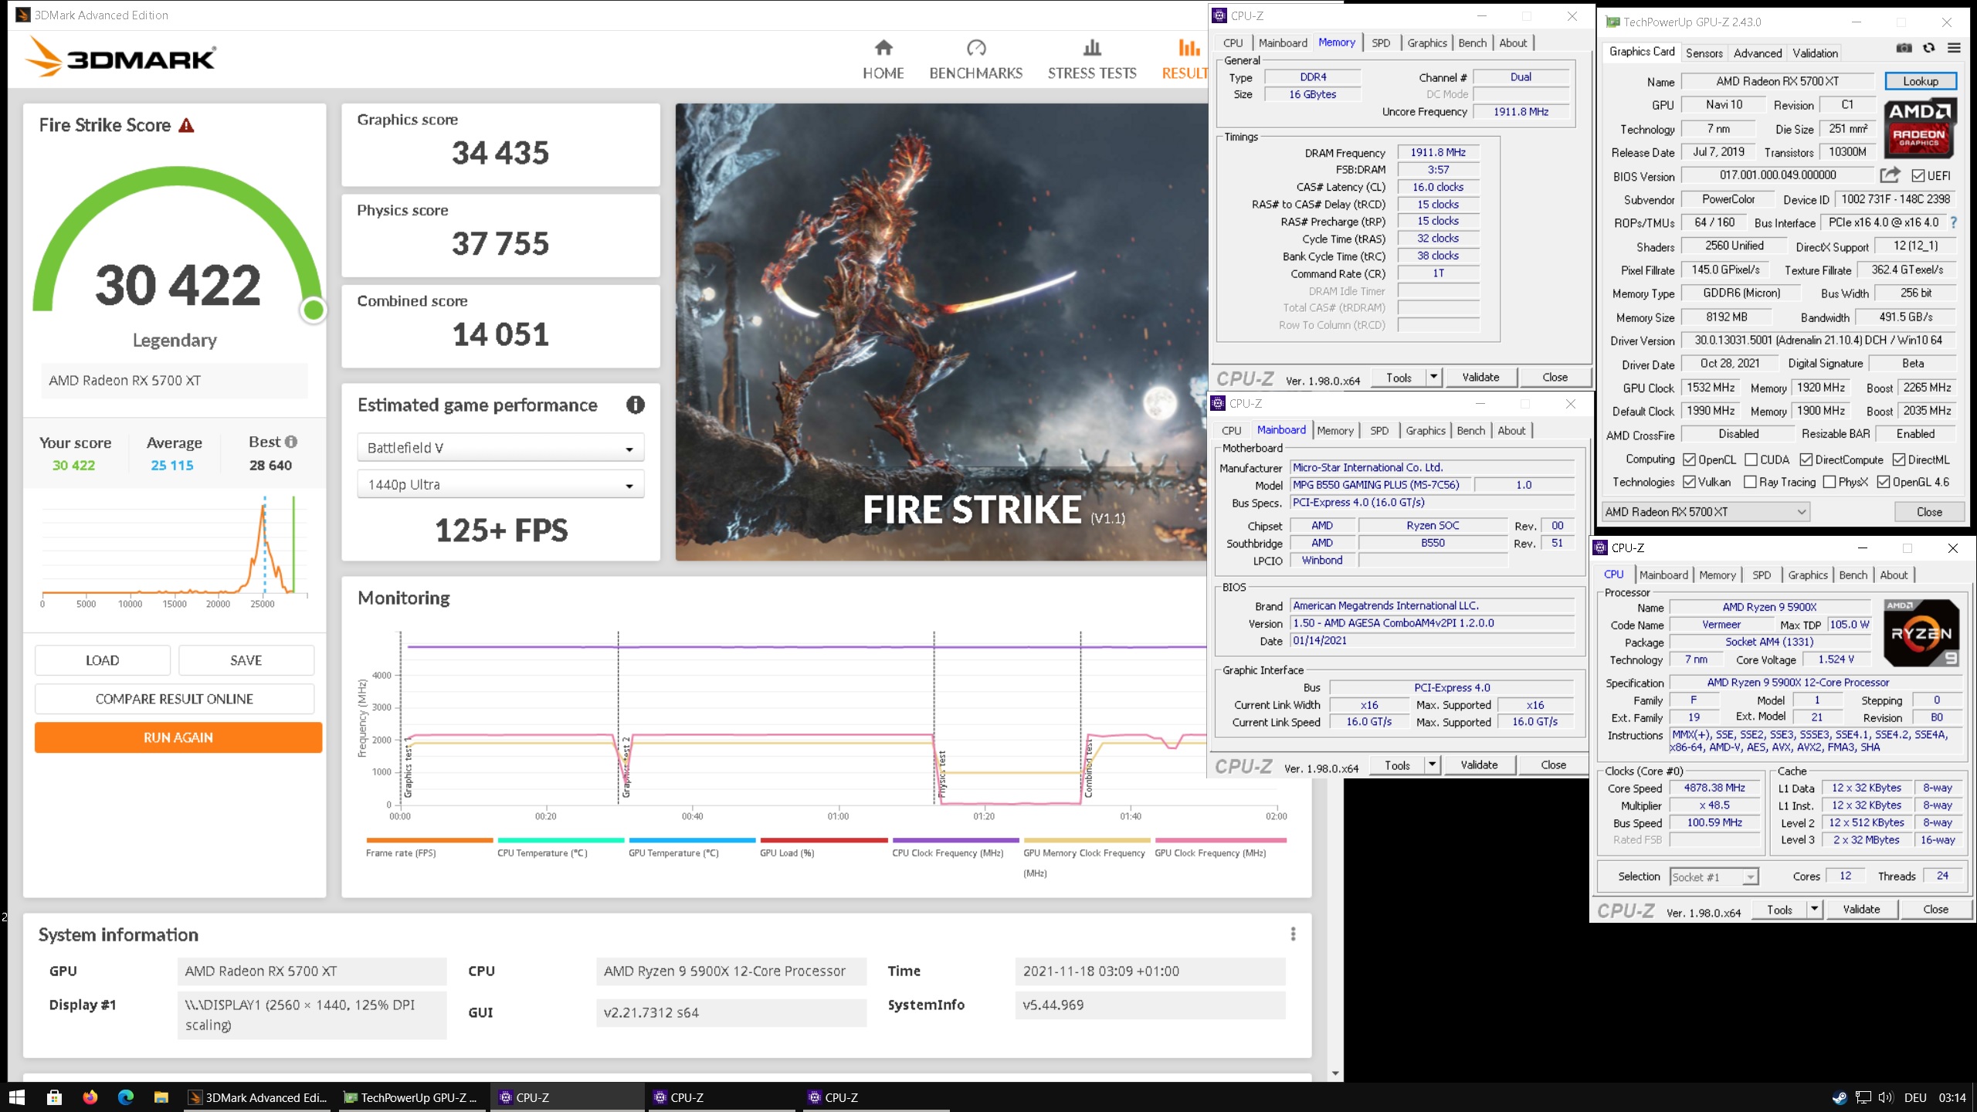Viewport: 1977px width, 1112px height.
Task: Click the Frame rate orange legend swatch
Action: (x=429, y=840)
